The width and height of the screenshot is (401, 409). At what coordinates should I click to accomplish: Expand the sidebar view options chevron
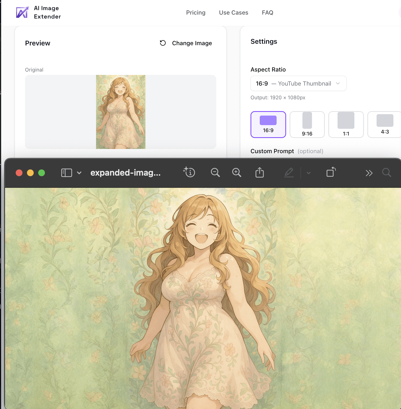point(79,173)
